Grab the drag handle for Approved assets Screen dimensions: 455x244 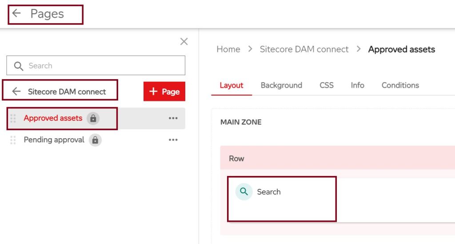click(x=13, y=118)
